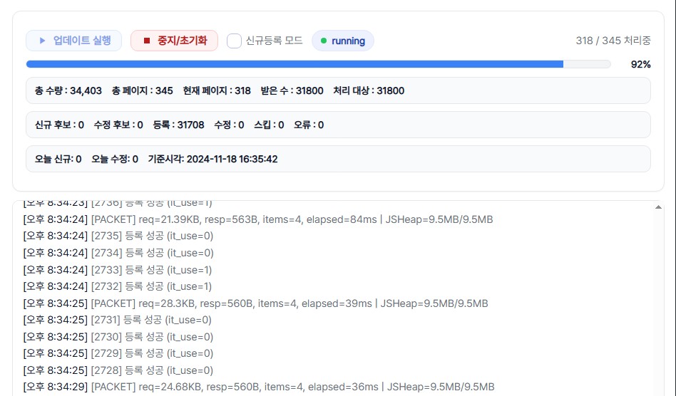The width and height of the screenshot is (676, 396).
Task: Enable the 신규등록 모드 checkbox
Action: (x=234, y=41)
